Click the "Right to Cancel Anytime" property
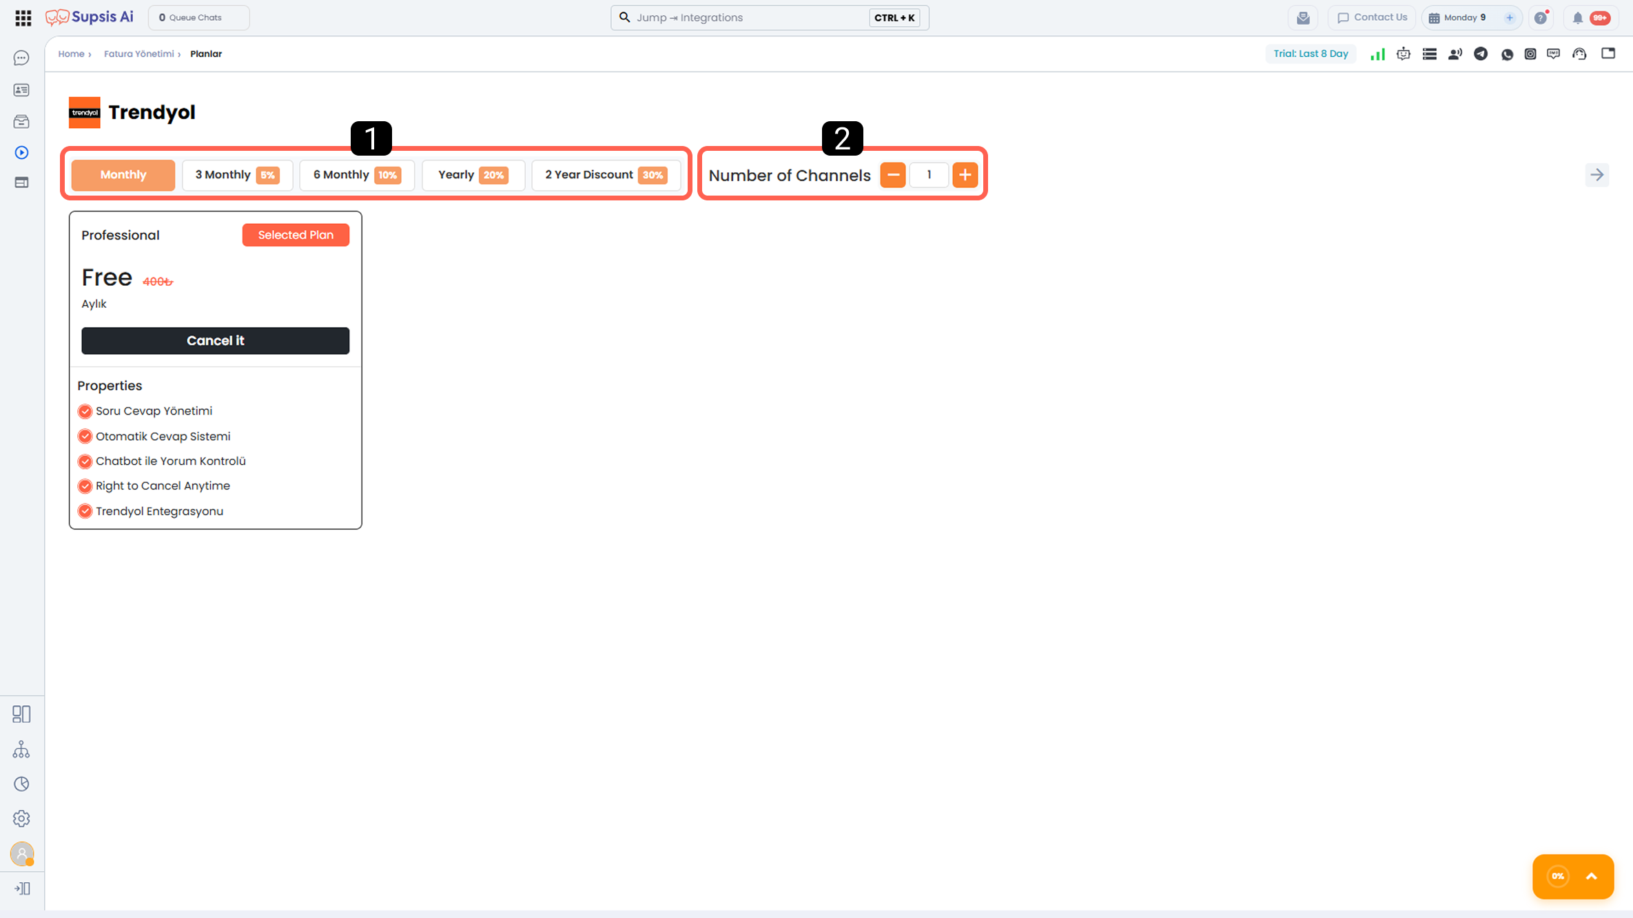This screenshot has width=1633, height=918. 163,486
